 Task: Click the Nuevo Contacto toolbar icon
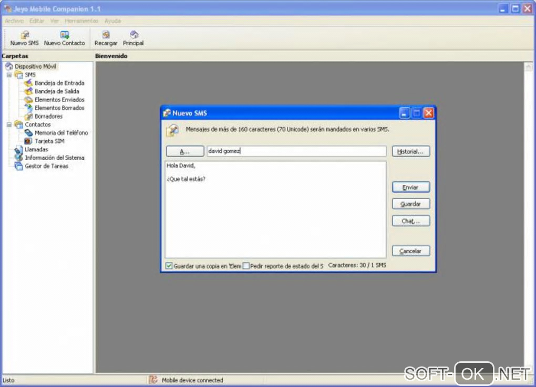pyautogui.click(x=64, y=35)
